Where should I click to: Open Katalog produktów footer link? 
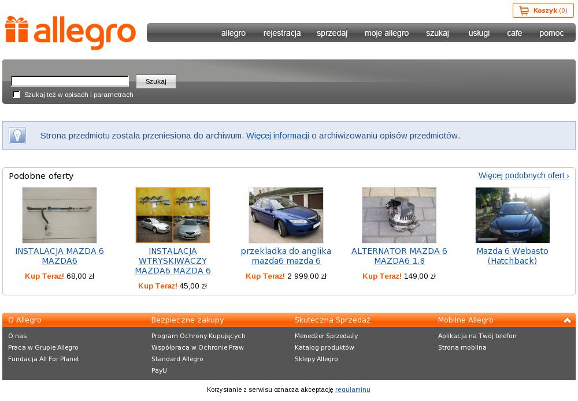click(324, 347)
